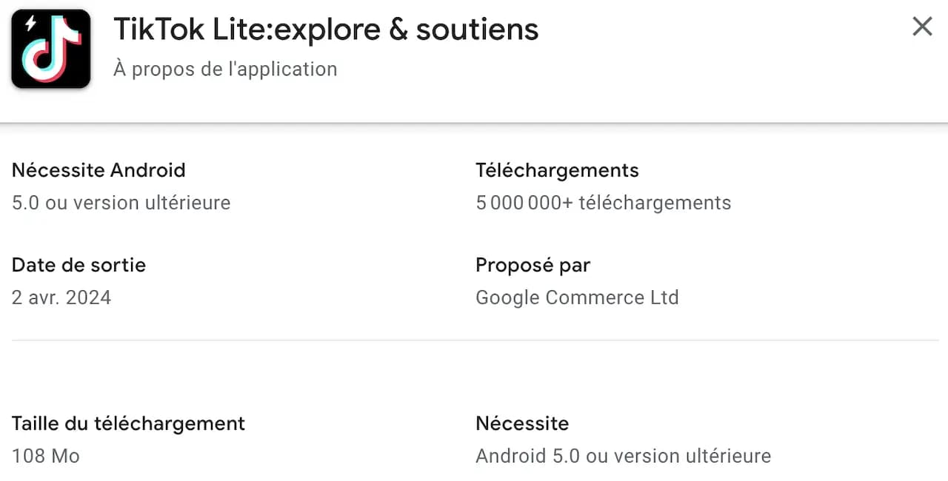
Task: Click the "Téléchargements" section header
Action: point(557,170)
